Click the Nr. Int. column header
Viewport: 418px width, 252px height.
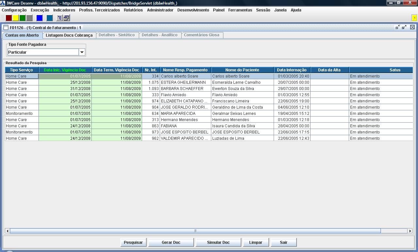151,70
